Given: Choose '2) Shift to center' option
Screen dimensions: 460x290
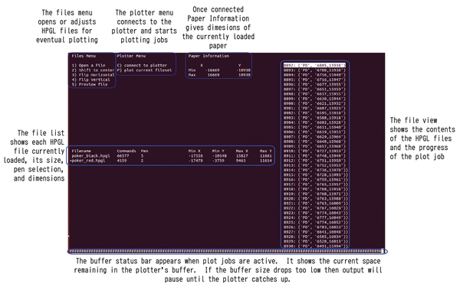Looking at the screenshot, I should coord(93,70).
